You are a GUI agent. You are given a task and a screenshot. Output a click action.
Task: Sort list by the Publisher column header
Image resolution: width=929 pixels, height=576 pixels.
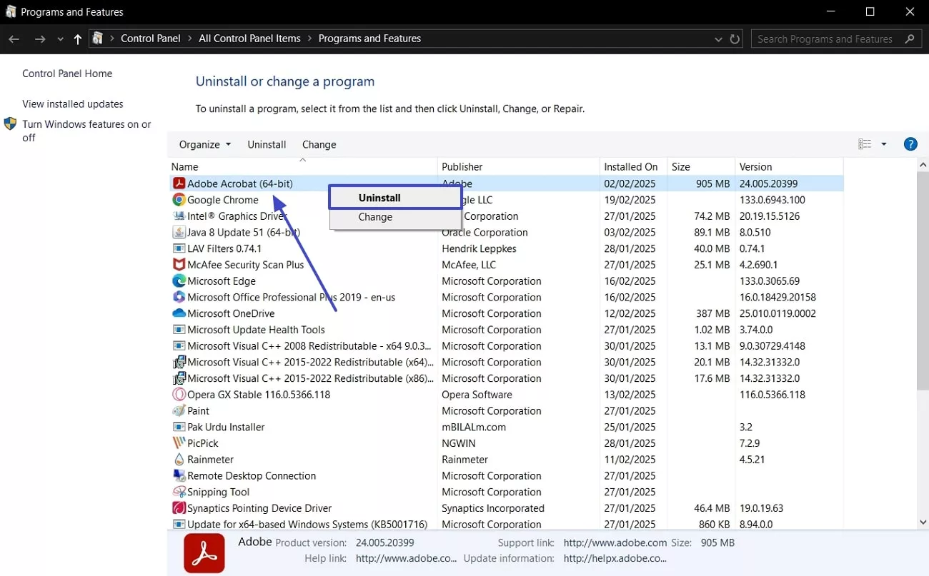point(519,167)
